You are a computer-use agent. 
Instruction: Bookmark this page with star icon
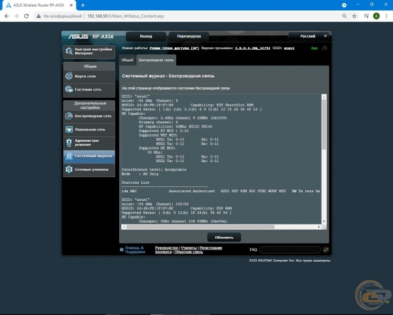(x=354, y=16)
